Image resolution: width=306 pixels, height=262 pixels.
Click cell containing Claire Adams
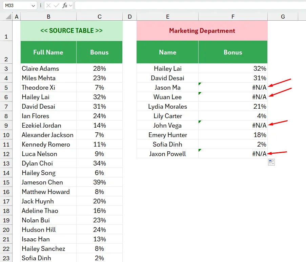coord(48,68)
